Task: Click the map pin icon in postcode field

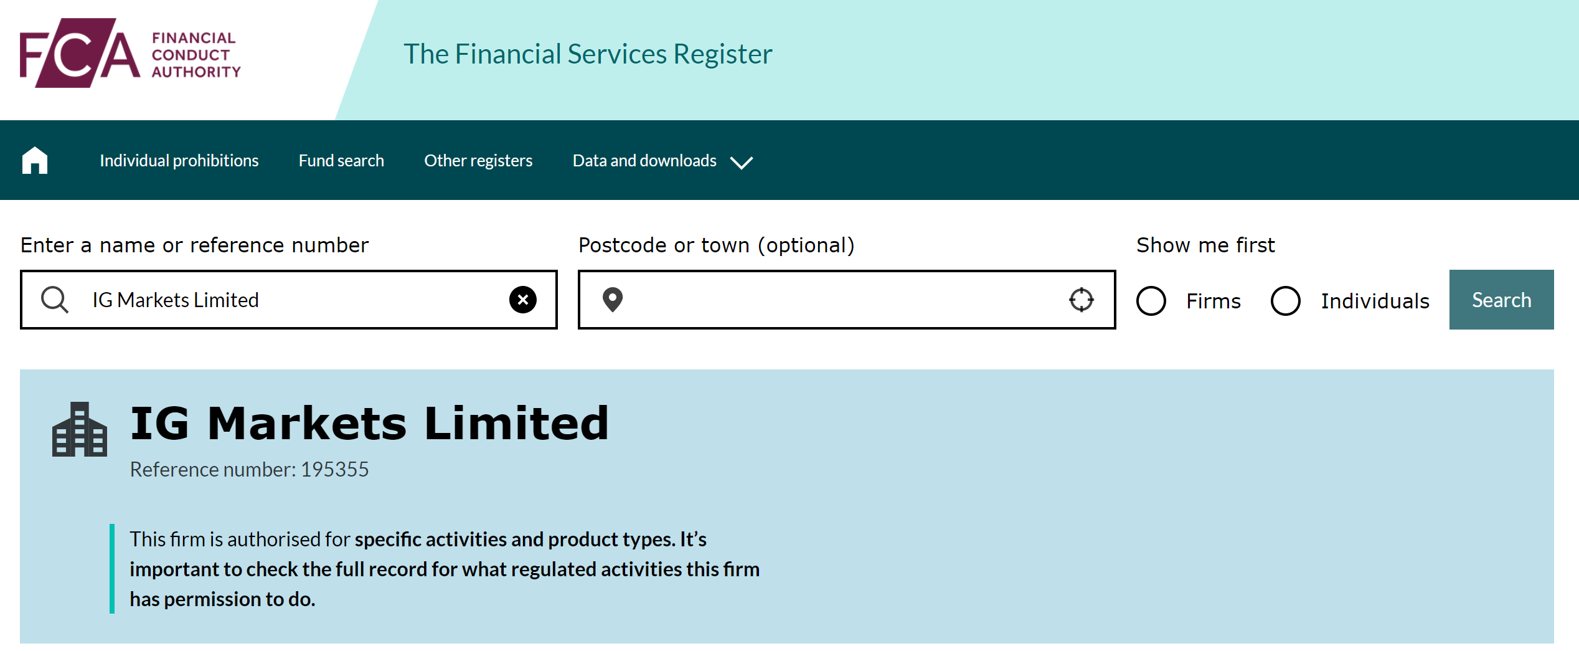Action: coord(613,300)
